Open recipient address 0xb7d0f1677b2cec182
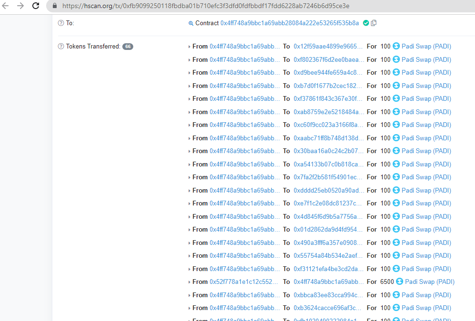 pos(328,86)
